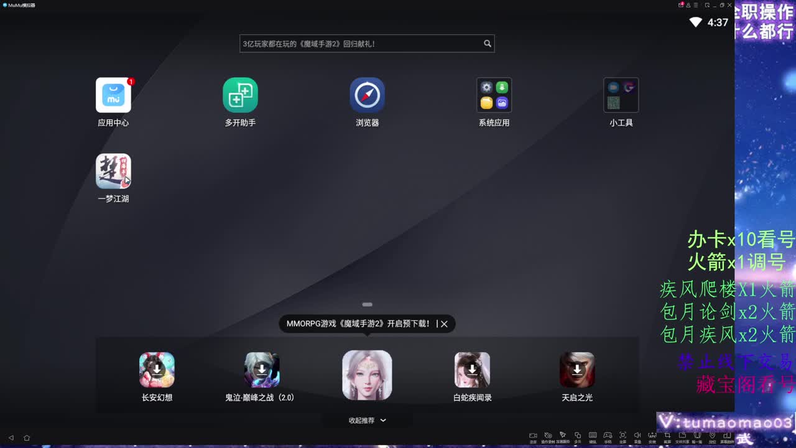Screen dimensions: 796x448
Task: Open the user account icon in title bar
Action: click(688, 5)
